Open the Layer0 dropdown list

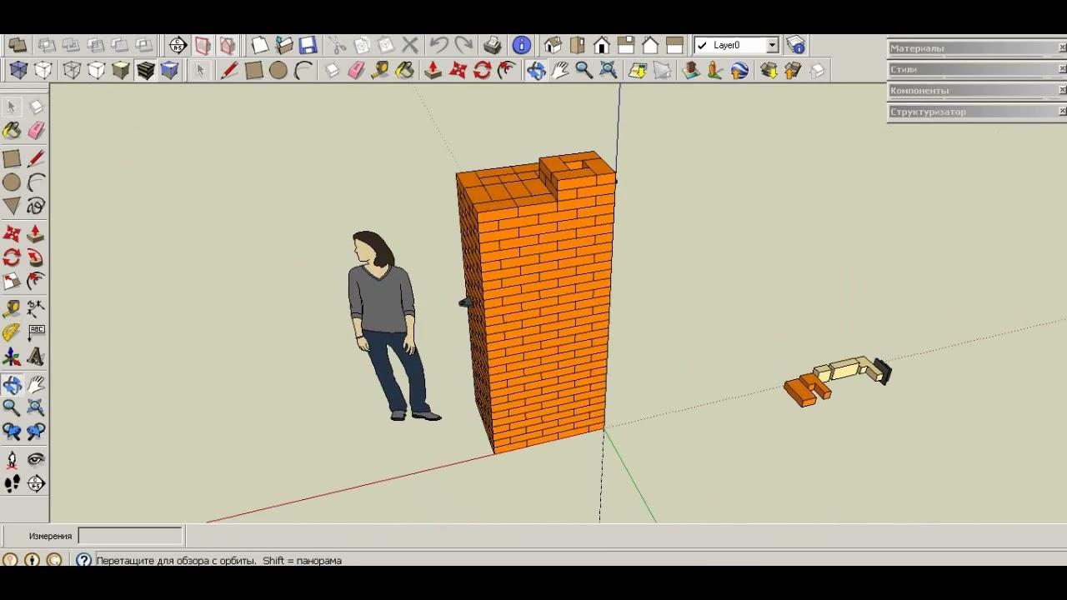pyautogui.click(x=773, y=46)
